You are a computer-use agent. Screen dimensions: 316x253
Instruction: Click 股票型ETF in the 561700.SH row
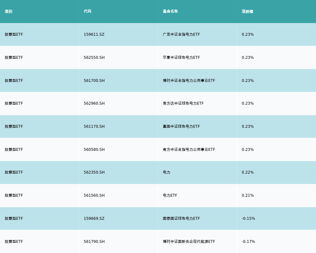(14, 81)
